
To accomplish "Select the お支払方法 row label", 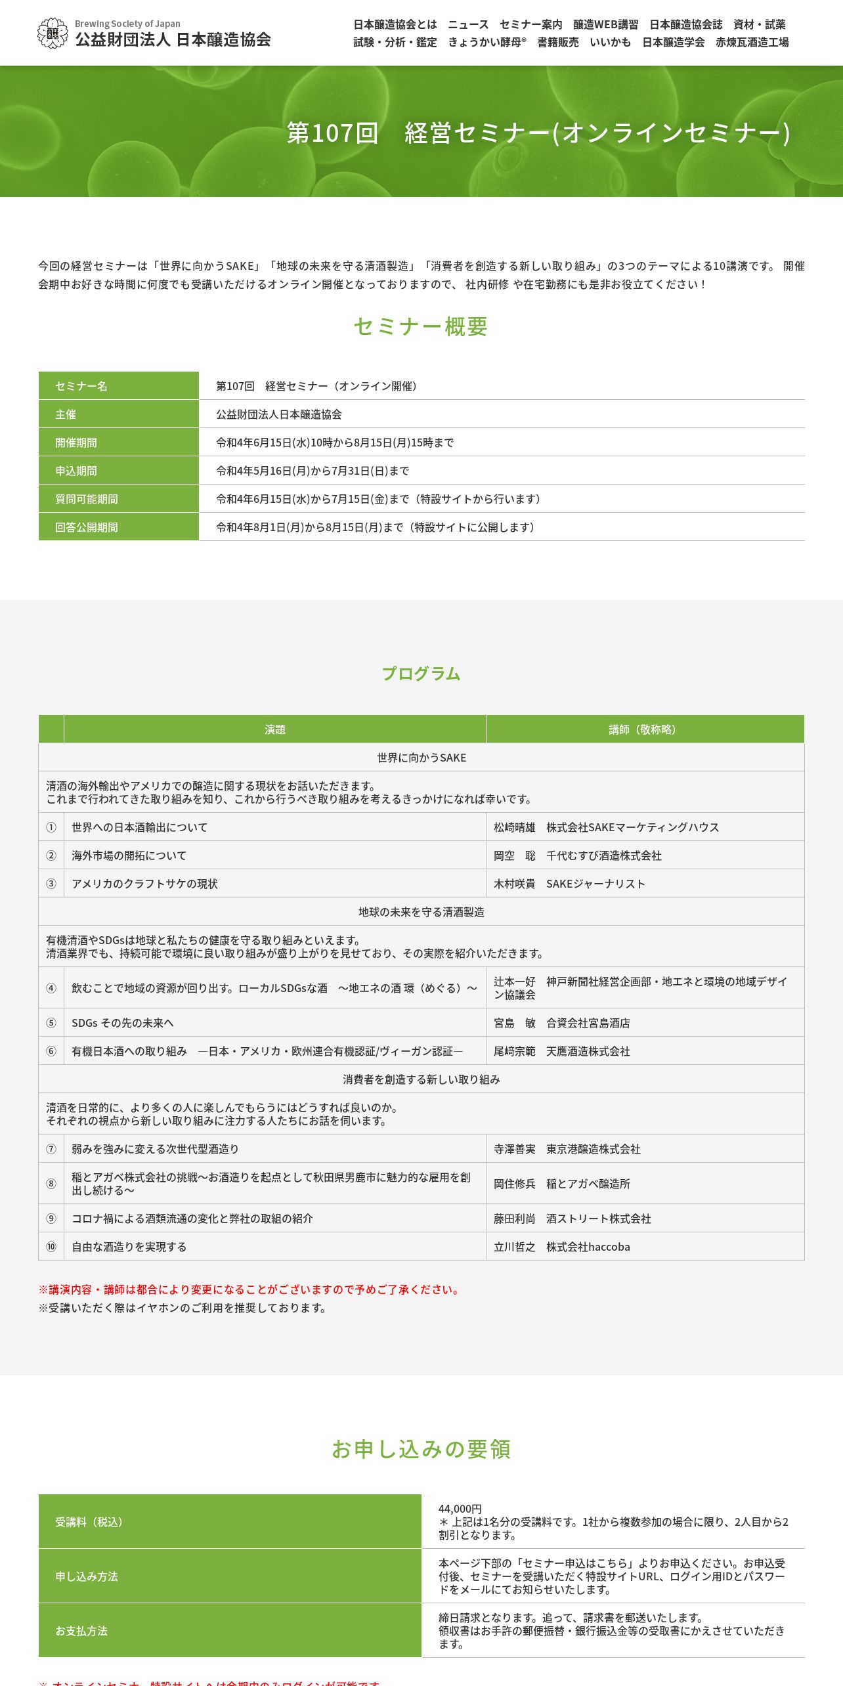I will tap(230, 1631).
